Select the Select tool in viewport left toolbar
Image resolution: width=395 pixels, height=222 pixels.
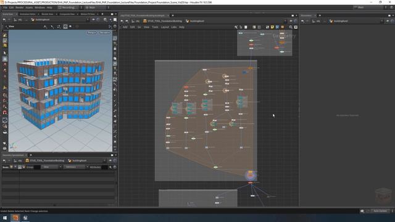[x=5, y=53]
